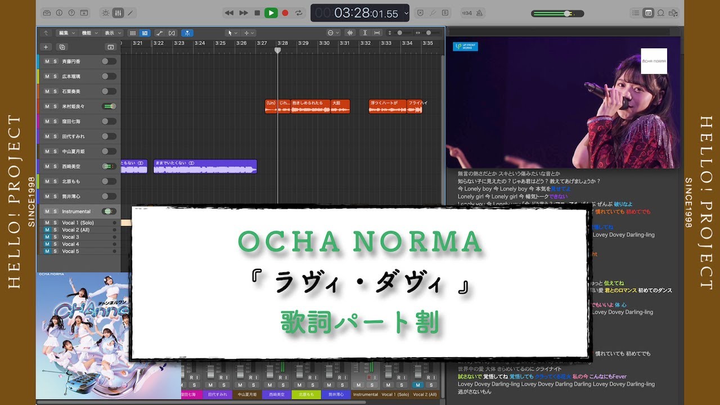Show the List Editors panel
Viewport: 720px width, 405px height.
636,12
